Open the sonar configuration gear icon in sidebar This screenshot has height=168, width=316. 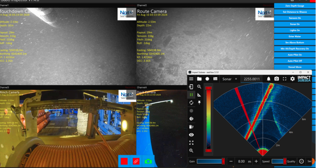click(191, 119)
